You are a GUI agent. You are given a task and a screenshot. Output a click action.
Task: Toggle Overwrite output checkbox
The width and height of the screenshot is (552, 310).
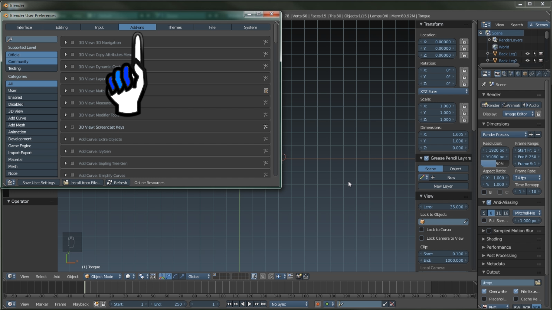coord(484,291)
